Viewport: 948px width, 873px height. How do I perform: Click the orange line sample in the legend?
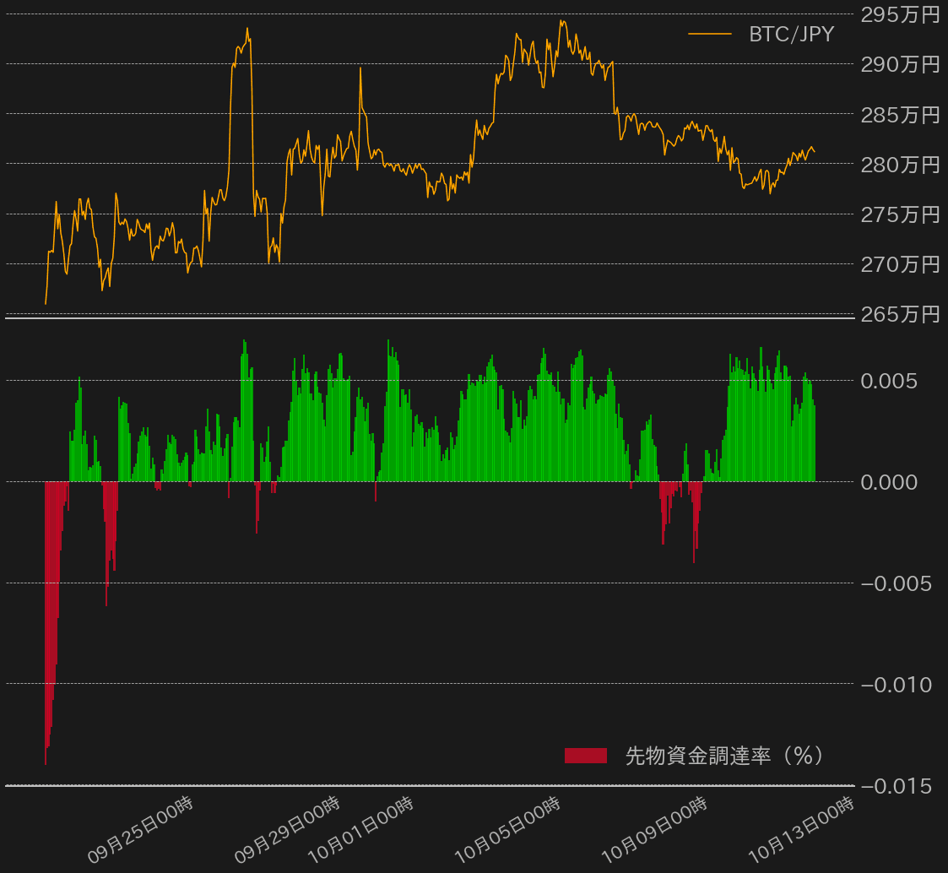click(x=709, y=35)
